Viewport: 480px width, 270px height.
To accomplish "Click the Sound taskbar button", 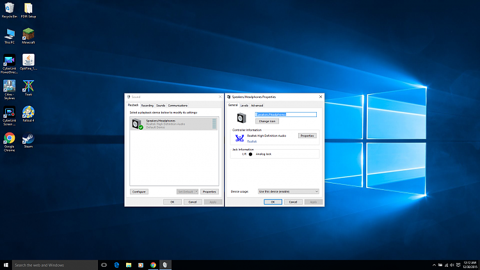I will [165, 265].
